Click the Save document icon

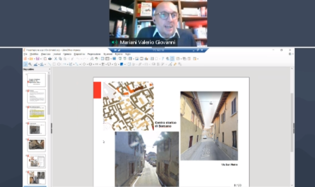37,59
